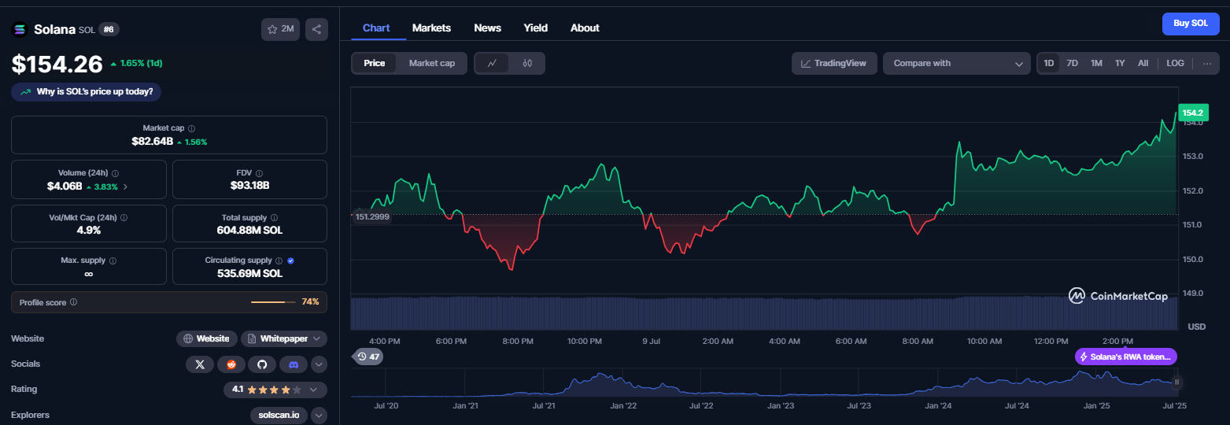Image resolution: width=1230 pixels, height=425 pixels.
Task: Open the Discord social icon
Action: pyautogui.click(x=294, y=364)
